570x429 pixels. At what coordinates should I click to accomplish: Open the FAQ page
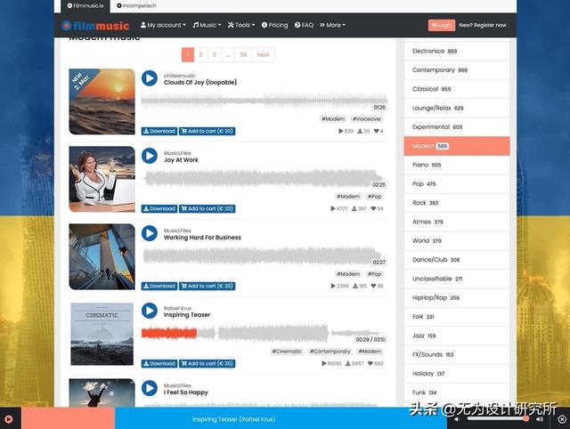pos(304,25)
